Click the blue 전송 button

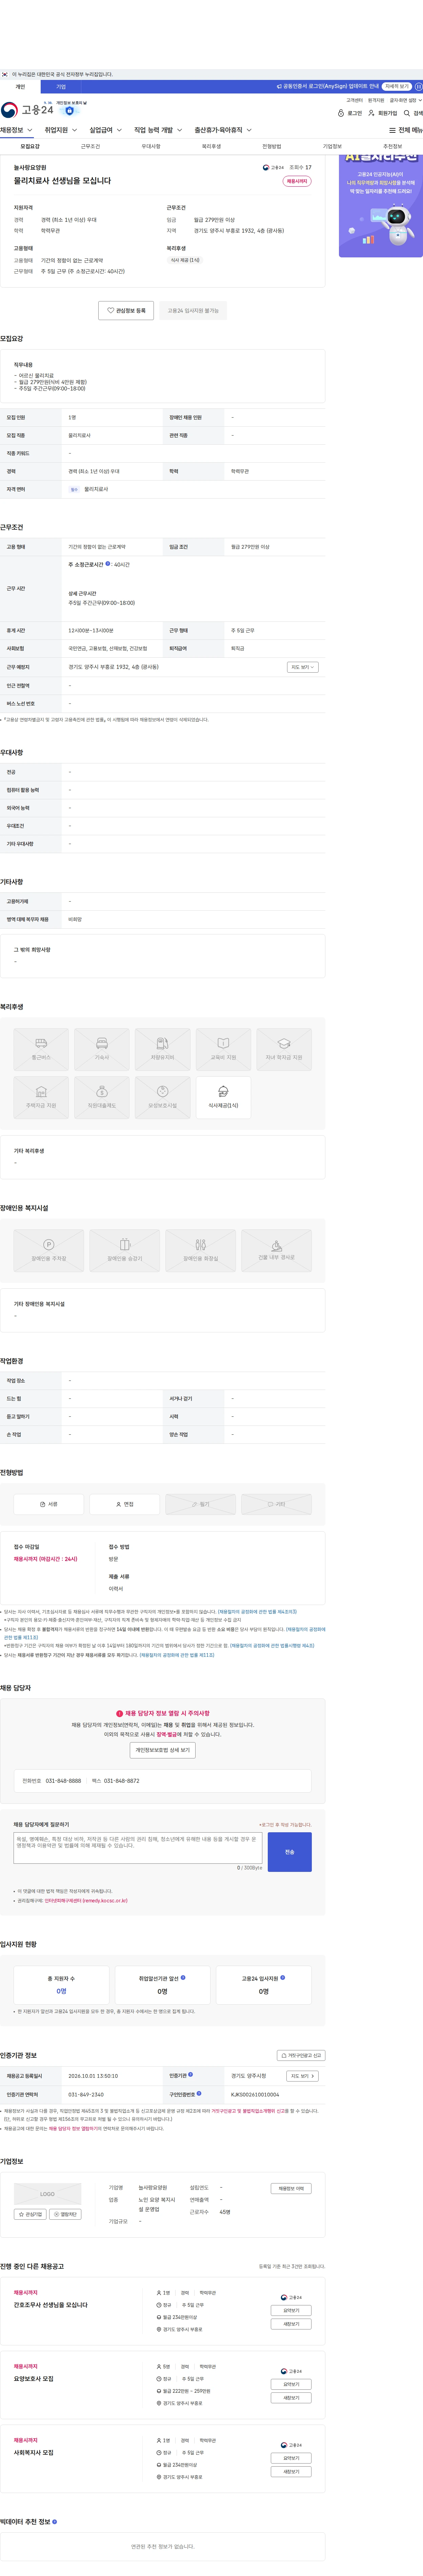[290, 1852]
